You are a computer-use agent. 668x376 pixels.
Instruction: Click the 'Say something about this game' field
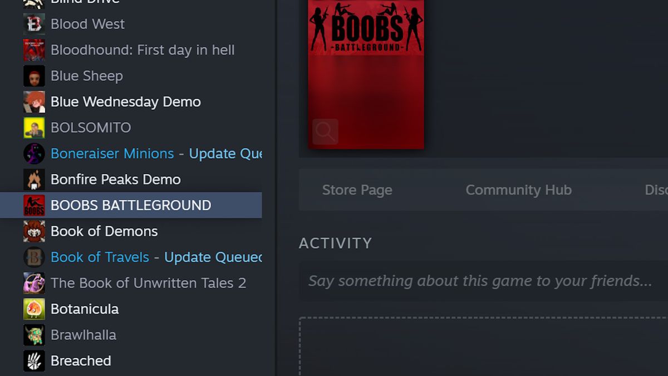[483, 281]
